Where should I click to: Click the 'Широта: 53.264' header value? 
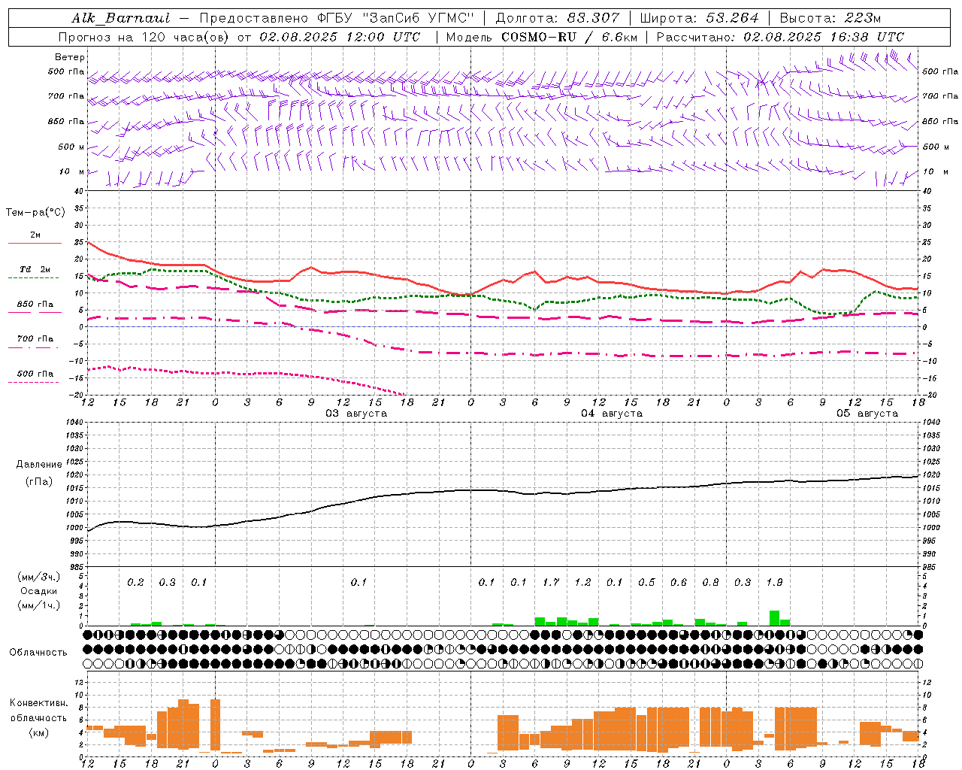tap(699, 18)
